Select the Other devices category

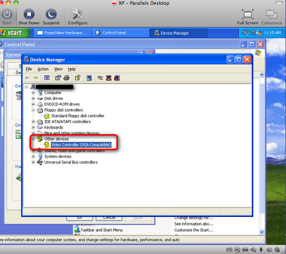coord(57,139)
